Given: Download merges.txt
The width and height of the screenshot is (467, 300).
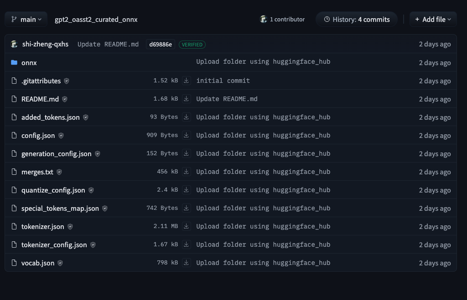Looking at the screenshot, I should 187,172.
